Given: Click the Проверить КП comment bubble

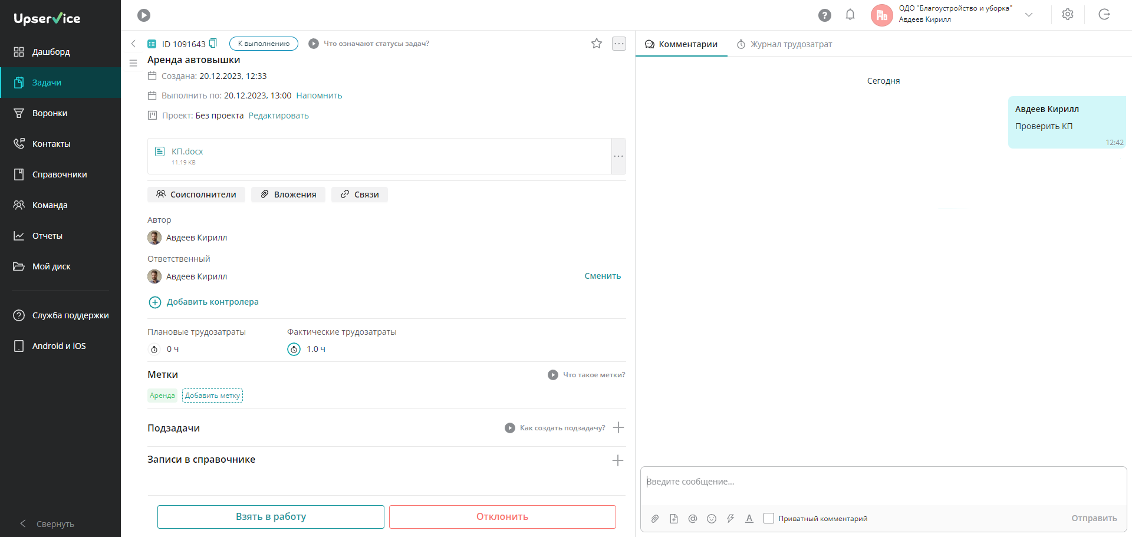Looking at the screenshot, I should pos(1067,122).
